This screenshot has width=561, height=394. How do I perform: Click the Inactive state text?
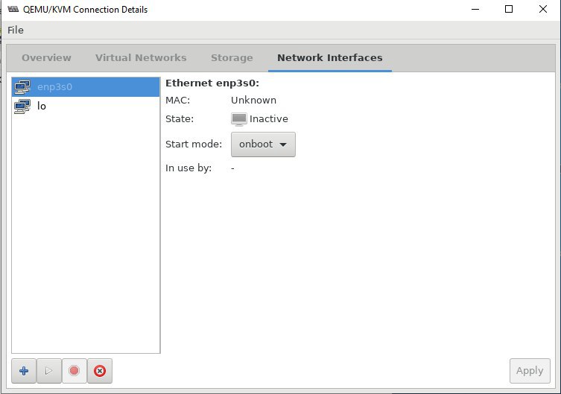[x=269, y=118]
